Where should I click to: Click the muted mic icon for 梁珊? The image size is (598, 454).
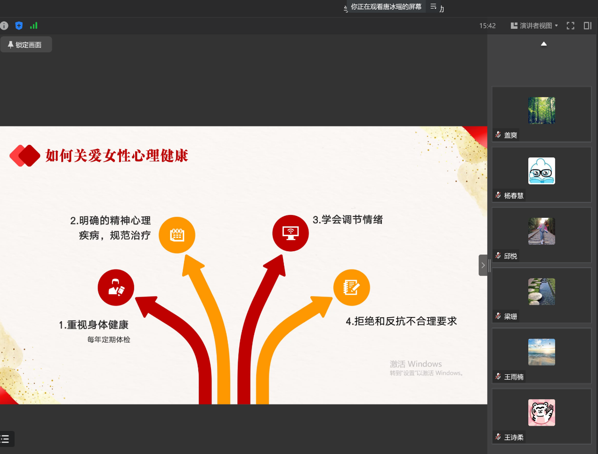498,316
